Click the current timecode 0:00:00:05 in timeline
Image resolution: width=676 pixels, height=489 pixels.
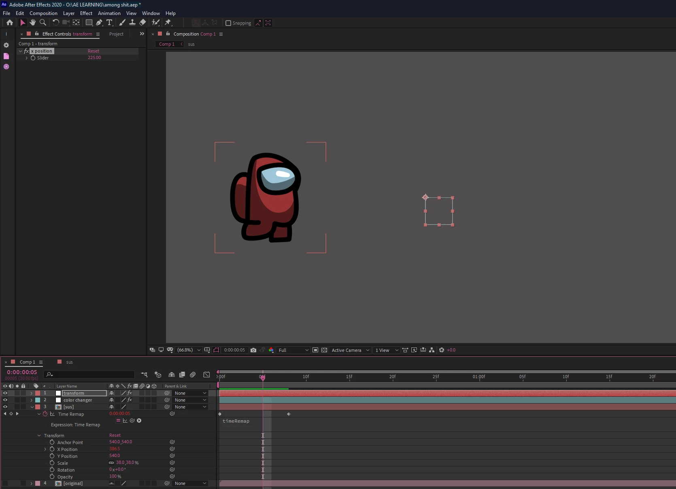(22, 372)
